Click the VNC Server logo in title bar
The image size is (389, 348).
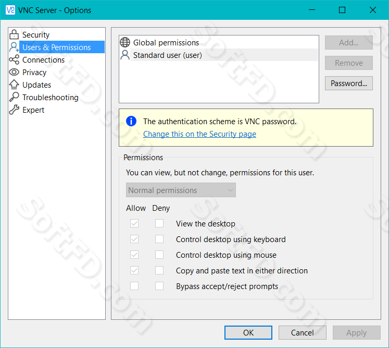[x=10, y=10]
